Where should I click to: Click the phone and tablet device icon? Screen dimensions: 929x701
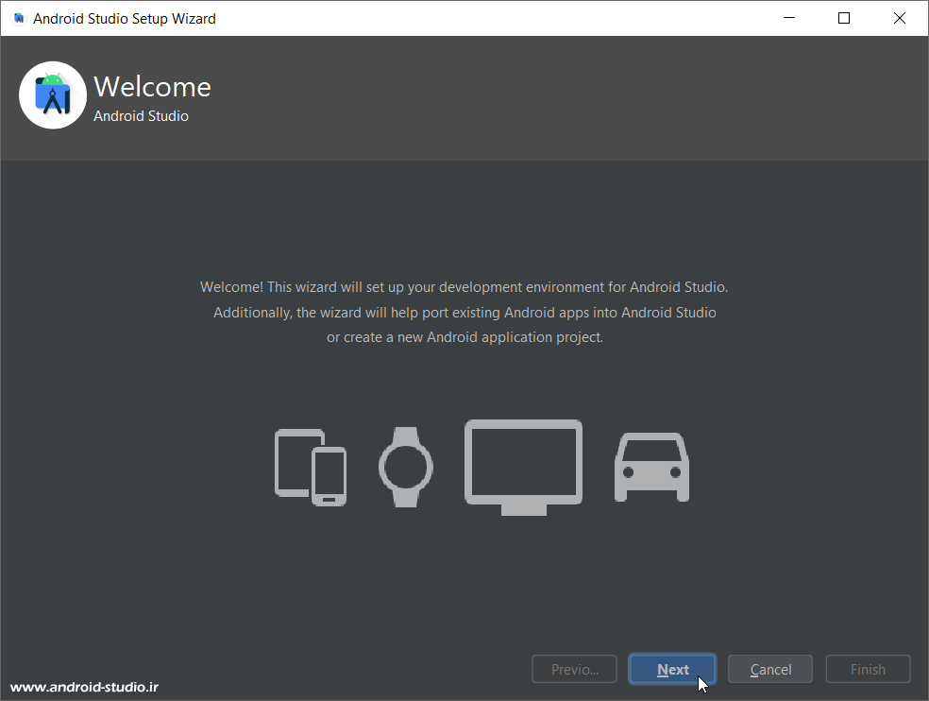coord(310,467)
